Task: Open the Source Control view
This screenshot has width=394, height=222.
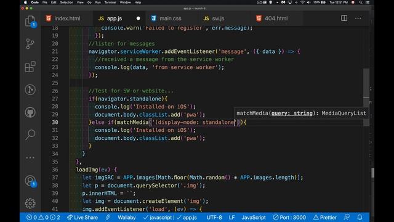Action: [30, 44]
